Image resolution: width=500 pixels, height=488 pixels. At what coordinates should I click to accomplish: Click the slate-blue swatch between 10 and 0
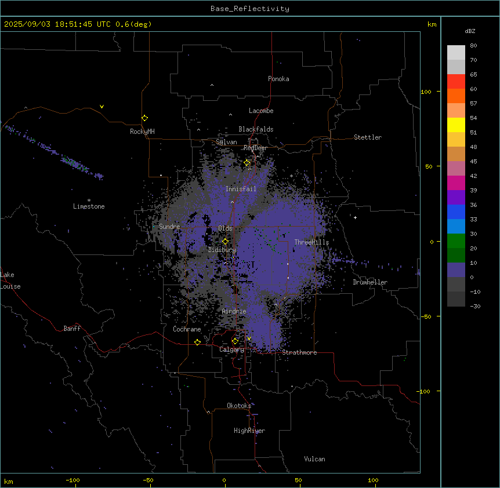[x=456, y=270]
